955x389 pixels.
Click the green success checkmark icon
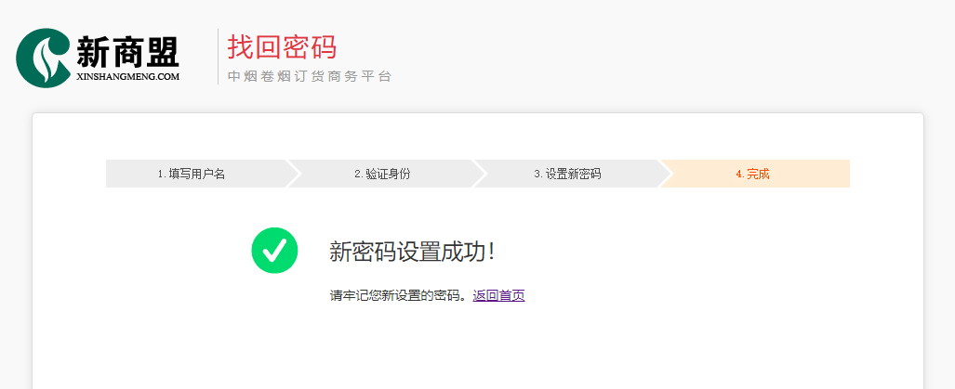tap(274, 250)
